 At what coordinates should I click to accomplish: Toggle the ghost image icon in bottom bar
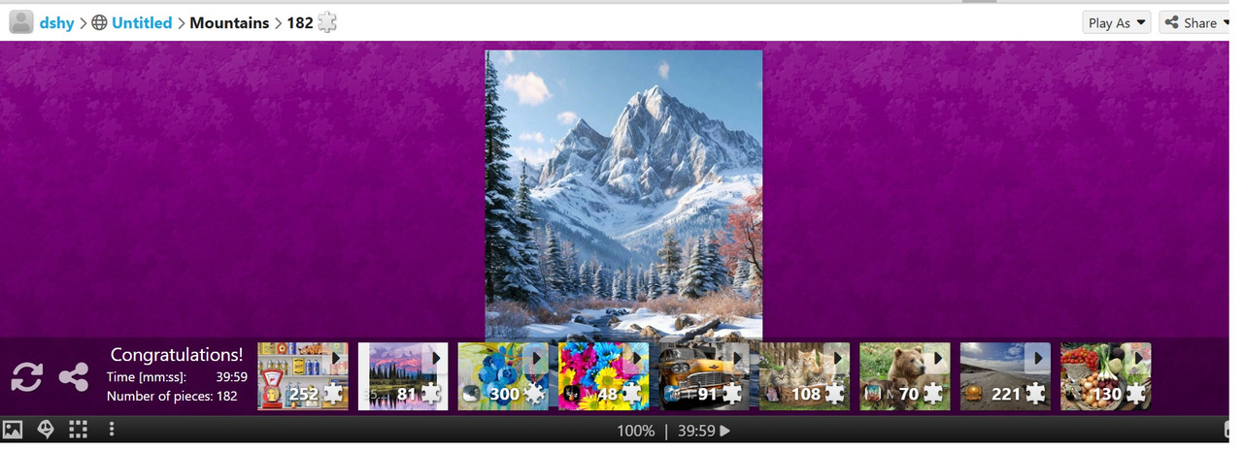point(46,430)
